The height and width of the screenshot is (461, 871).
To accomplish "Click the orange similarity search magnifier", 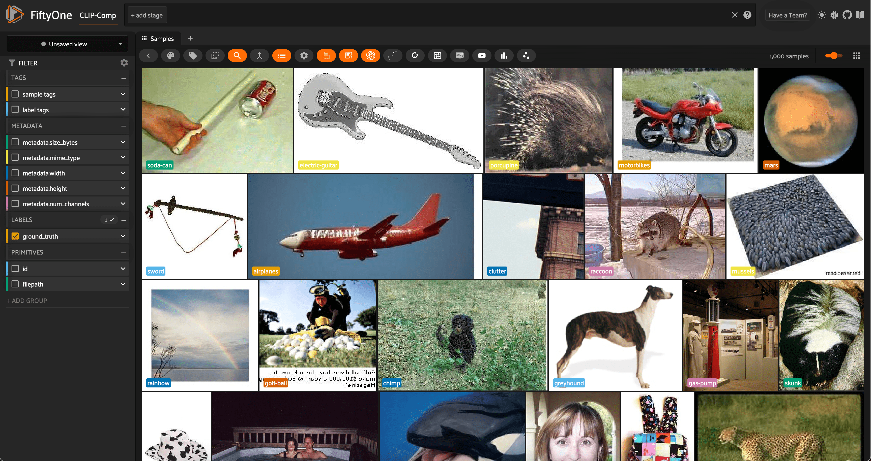I will point(237,56).
